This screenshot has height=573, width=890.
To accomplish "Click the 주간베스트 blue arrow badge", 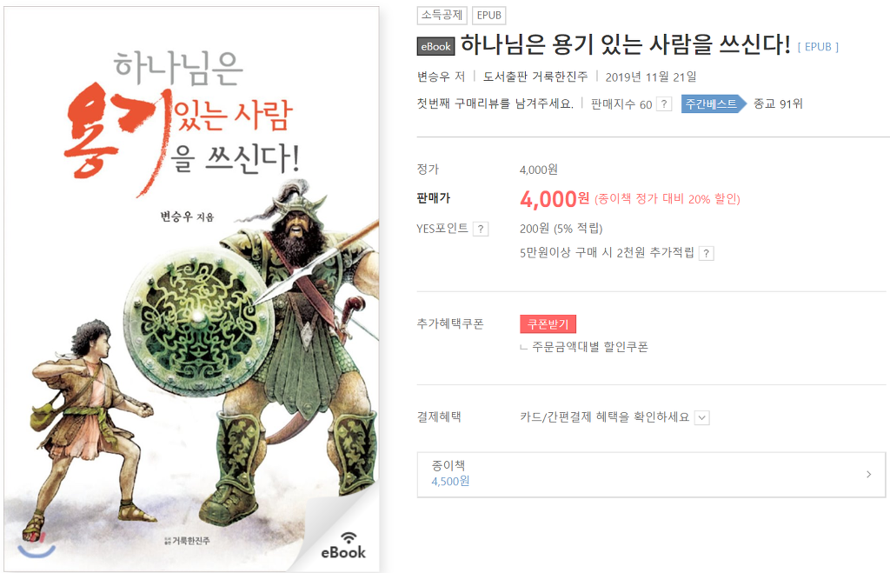I will click(714, 104).
